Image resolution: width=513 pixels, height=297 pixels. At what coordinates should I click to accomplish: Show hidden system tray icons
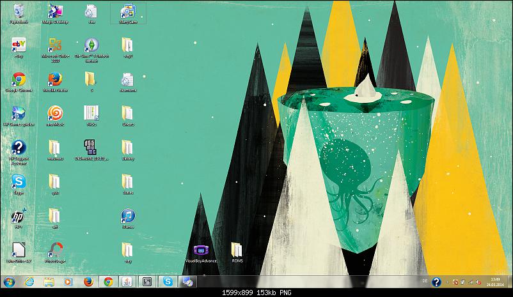(448, 282)
